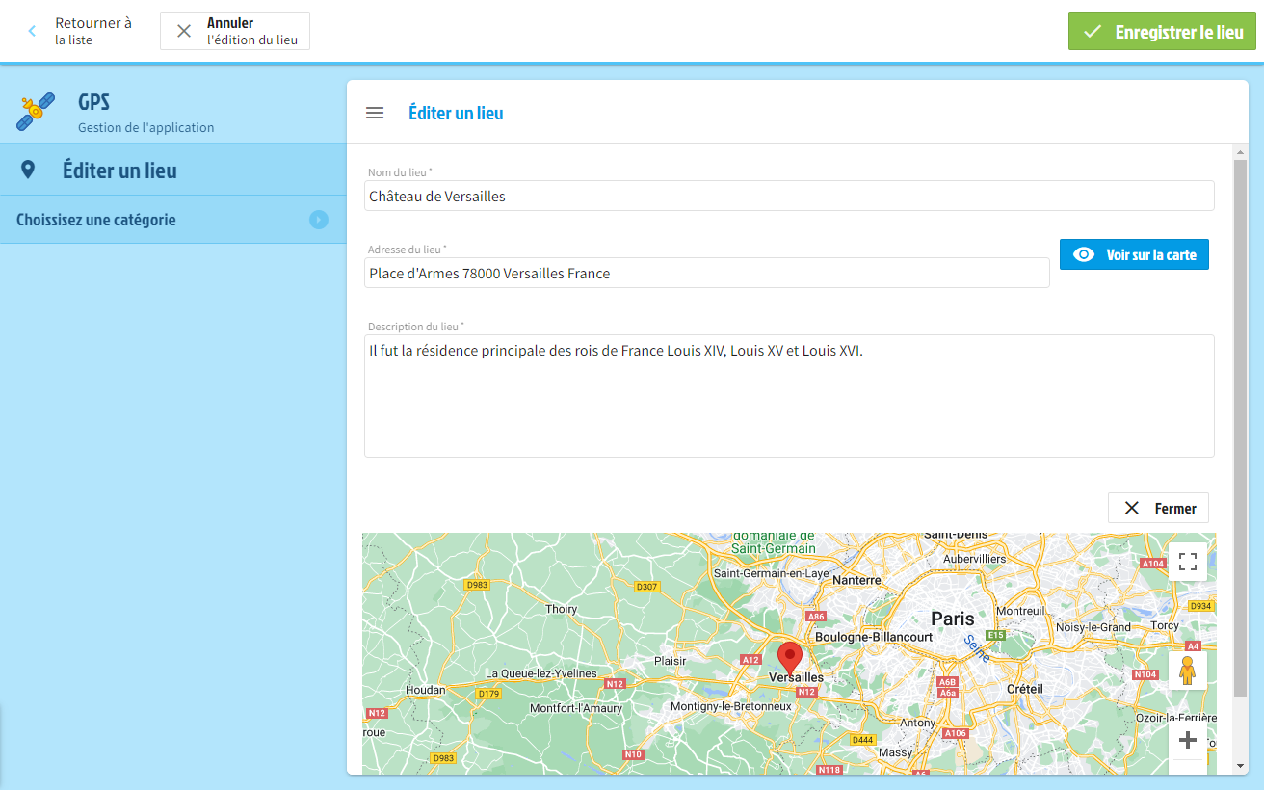Click the location pin icon in sidebar
Screen dimensions: 1264x790
[x=28, y=171]
